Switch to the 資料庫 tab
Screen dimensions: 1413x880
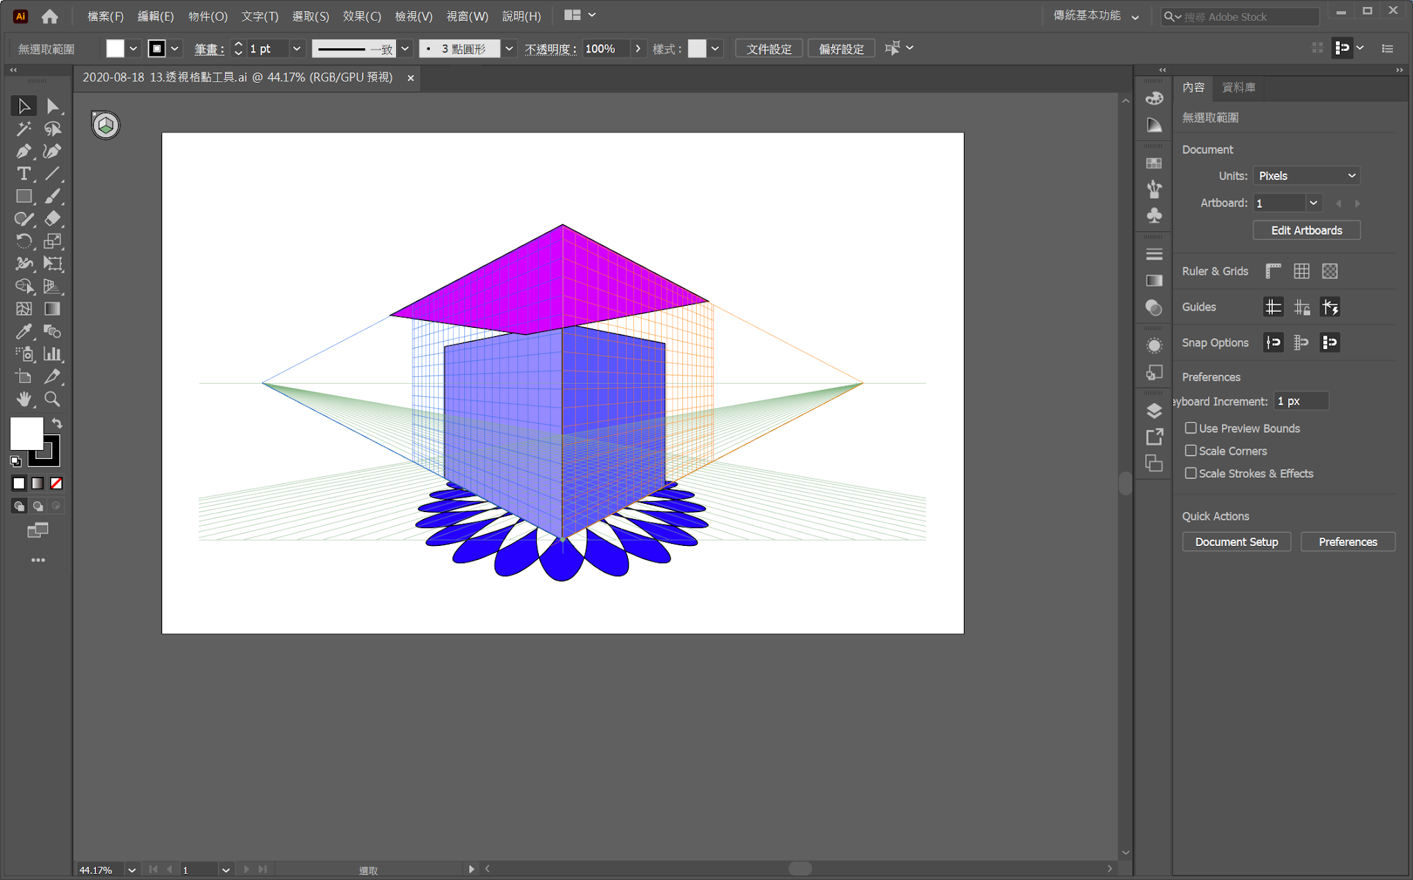coord(1238,88)
